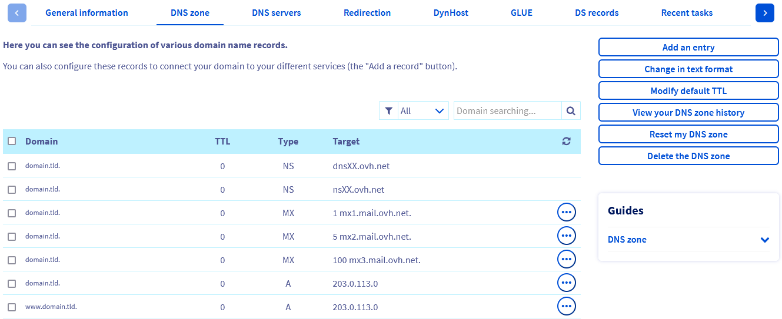Expand the DNS zone guide chevron

pyautogui.click(x=765, y=240)
